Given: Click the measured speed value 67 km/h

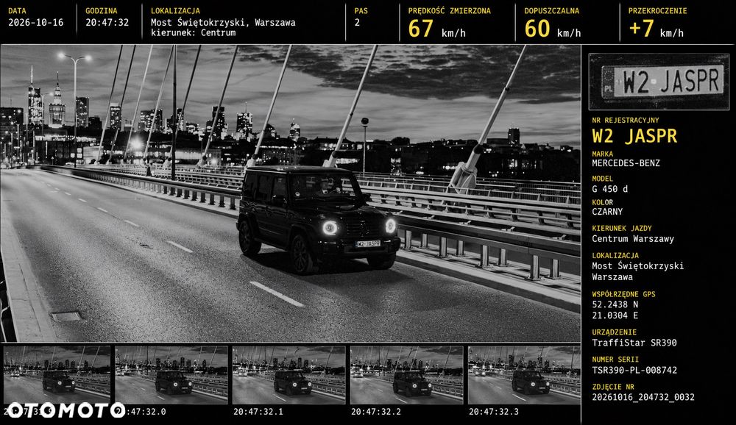Looking at the screenshot, I should [x=437, y=29].
